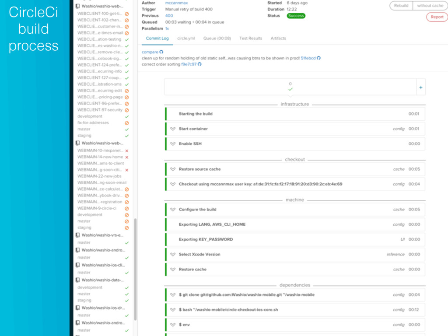Select container 0 with green check
This screenshot has height=336, width=448.
click(x=290, y=87)
